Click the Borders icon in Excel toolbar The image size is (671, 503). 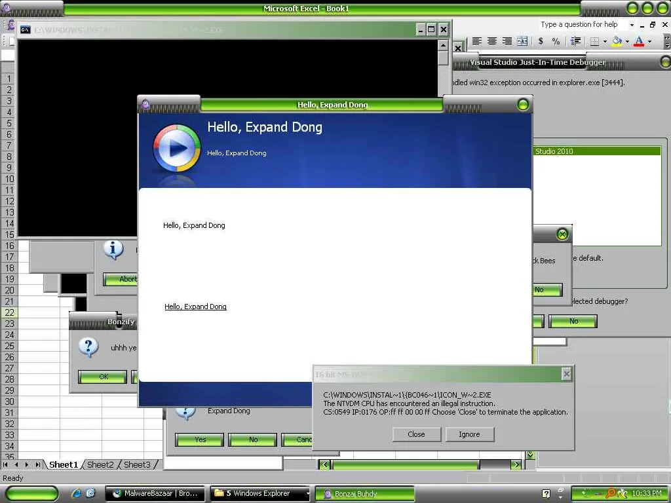594,41
